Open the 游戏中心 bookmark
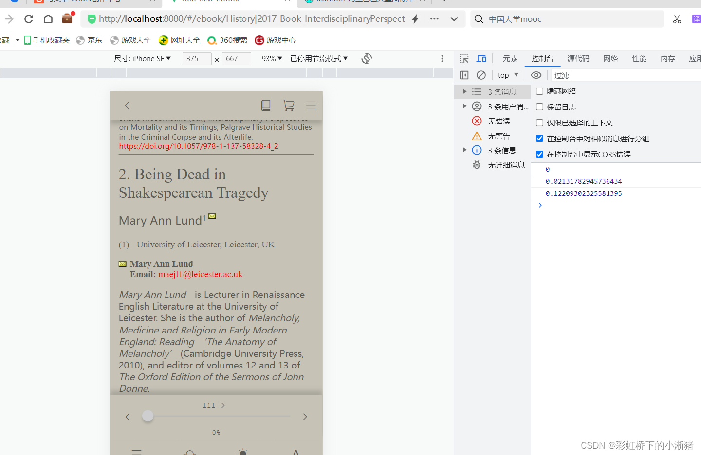Screen dimensions: 701x455 pos(275,40)
